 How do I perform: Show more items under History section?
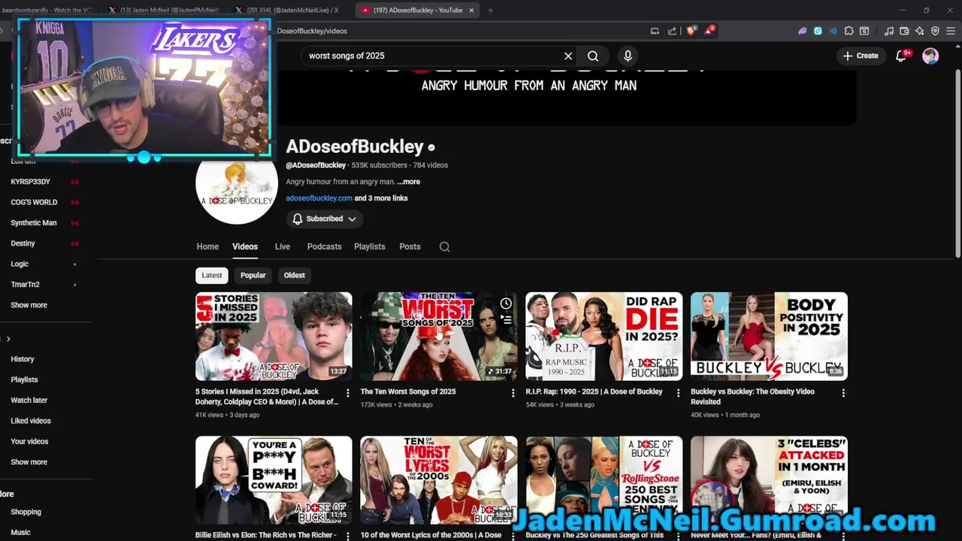tap(29, 462)
